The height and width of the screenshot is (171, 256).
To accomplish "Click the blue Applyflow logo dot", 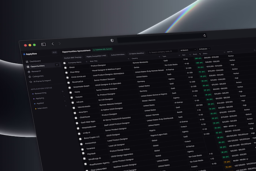I will point(24,54).
